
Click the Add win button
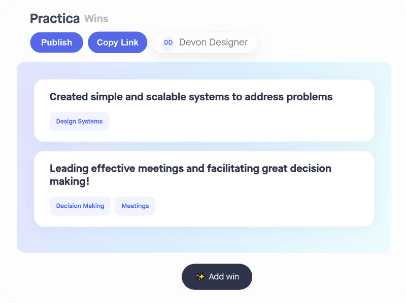pos(217,277)
